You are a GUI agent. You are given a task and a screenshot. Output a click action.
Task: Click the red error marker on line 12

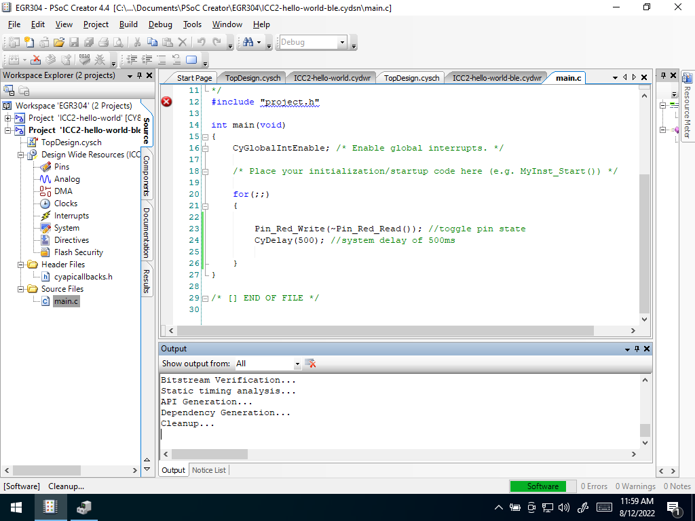[x=167, y=102]
